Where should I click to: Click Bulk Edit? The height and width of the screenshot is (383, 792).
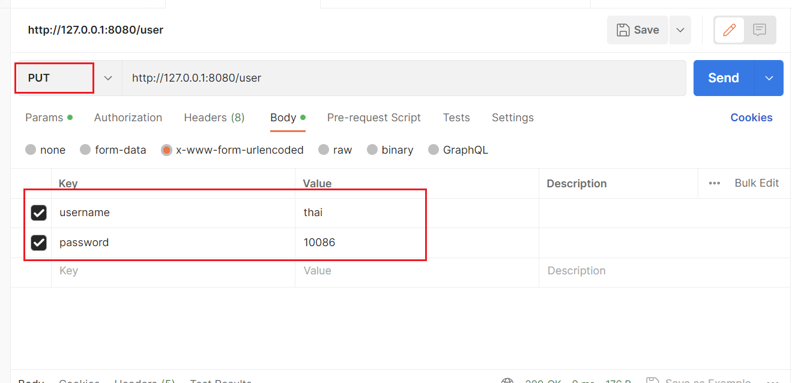tap(757, 183)
